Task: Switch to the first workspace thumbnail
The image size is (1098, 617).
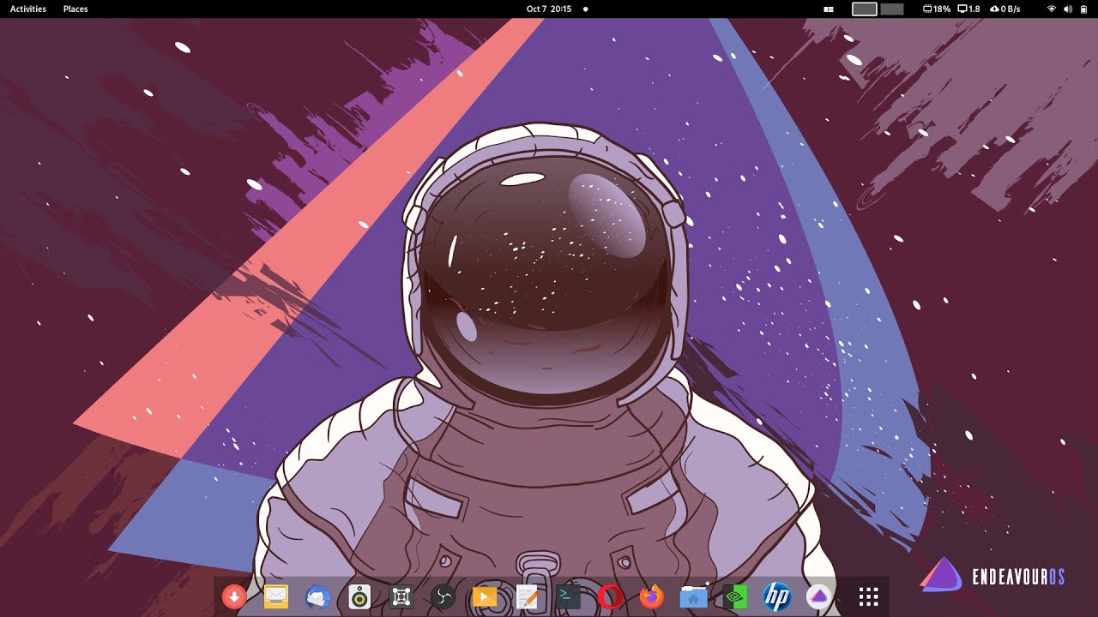Action: (x=865, y=9)
